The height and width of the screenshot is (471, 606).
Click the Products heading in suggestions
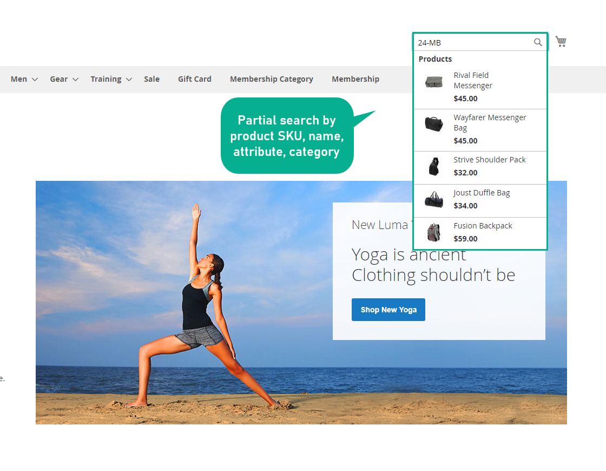(435, 59)
